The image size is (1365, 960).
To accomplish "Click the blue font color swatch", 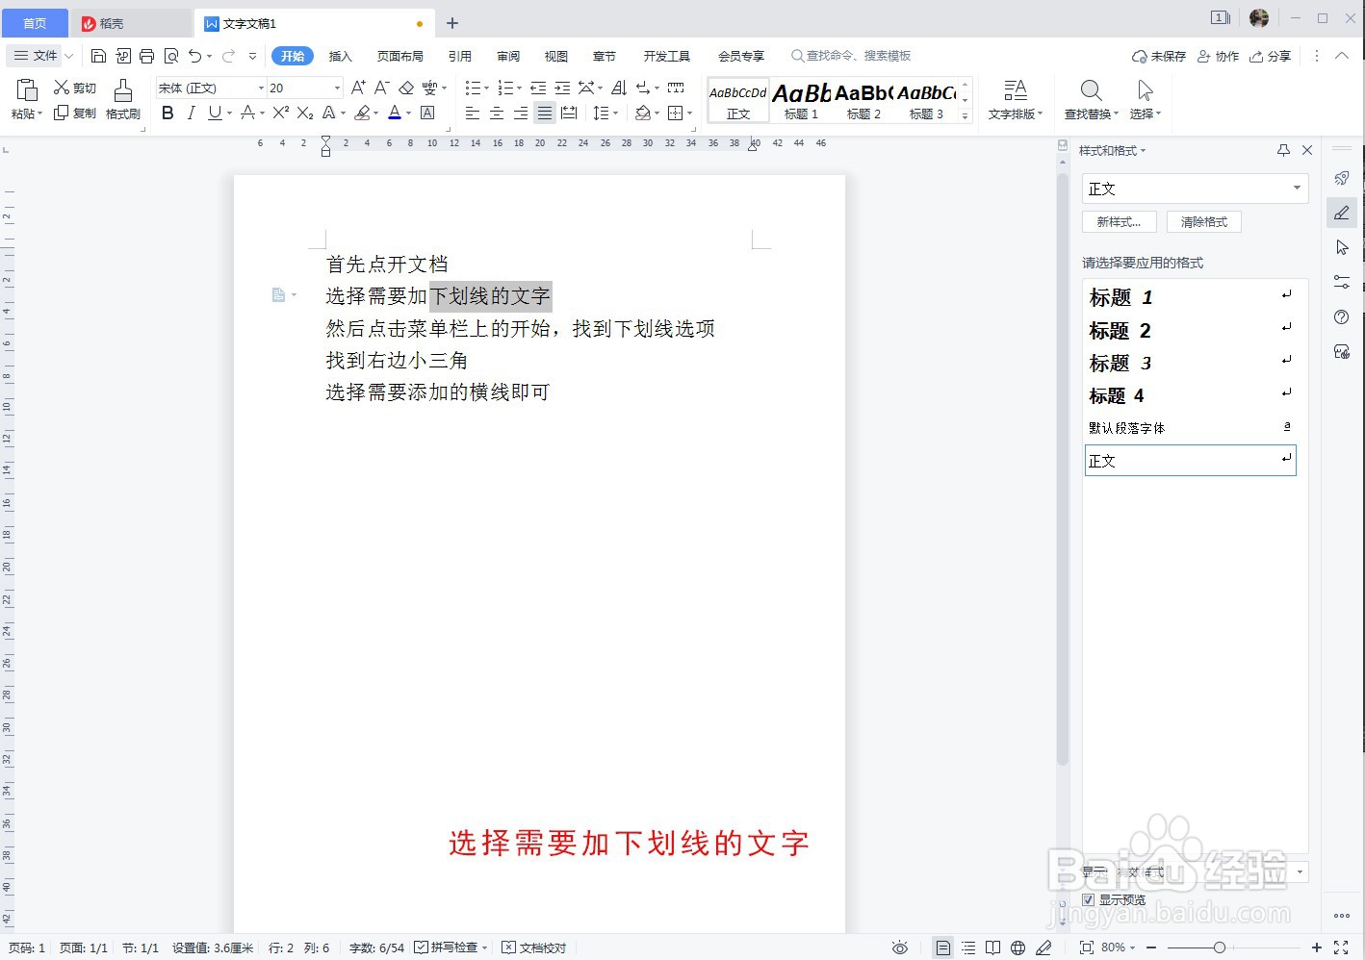I will click(395, 114).
